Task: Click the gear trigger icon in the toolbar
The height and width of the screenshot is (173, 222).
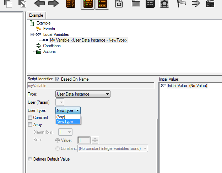Action: tap(164, 4)
